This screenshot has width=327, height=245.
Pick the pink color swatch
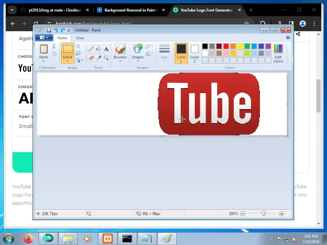point(226,53)
